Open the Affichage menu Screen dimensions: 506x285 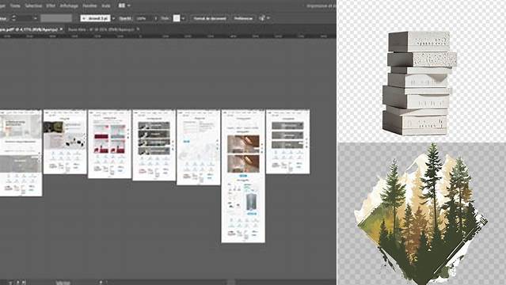pos(69,6)
